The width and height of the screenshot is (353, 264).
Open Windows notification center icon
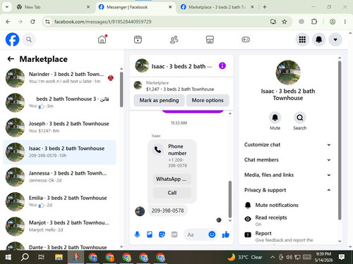(342, 257)
